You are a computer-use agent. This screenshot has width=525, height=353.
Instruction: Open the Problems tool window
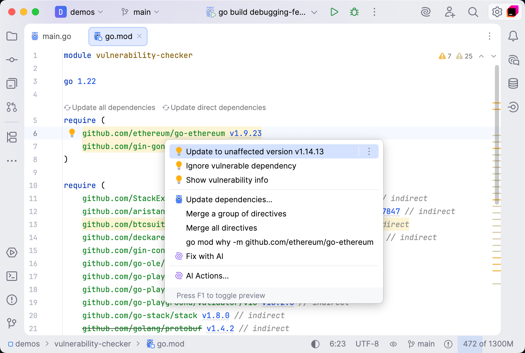click(12, 300)
